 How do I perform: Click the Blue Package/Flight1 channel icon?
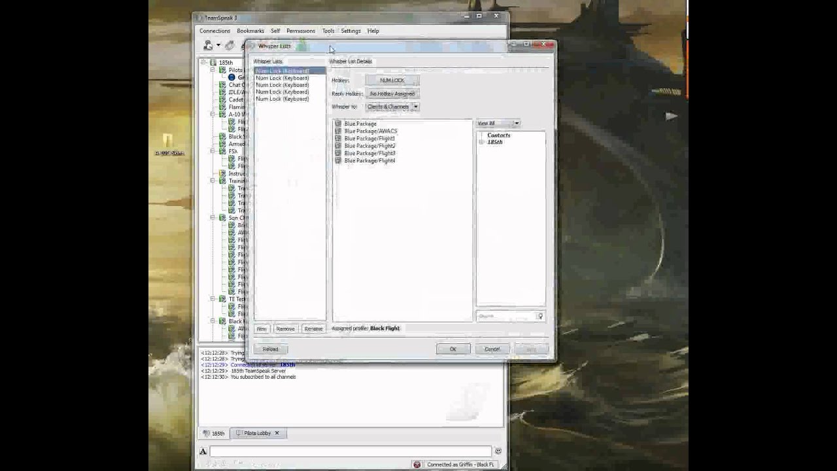(x=338, y=138)
